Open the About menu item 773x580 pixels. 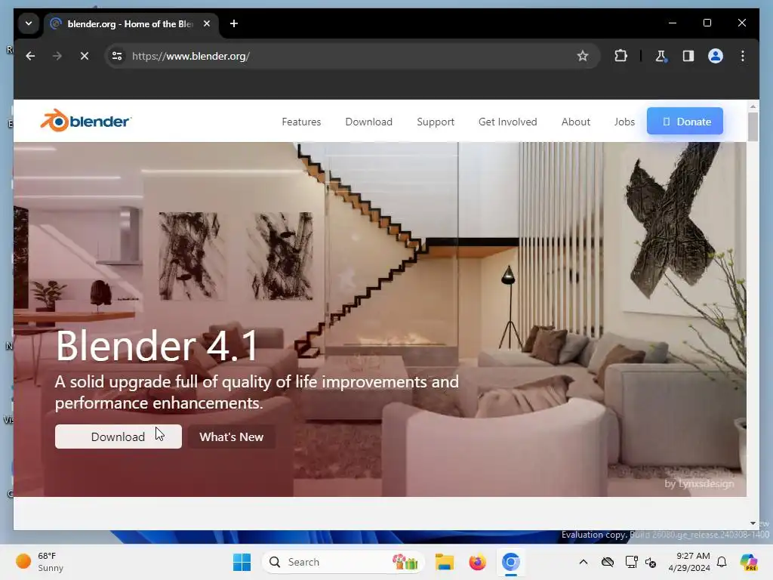coord(575,122)
